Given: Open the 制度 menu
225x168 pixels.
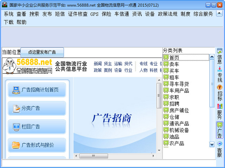Looking at the screenshot, I should click(185, 14).
